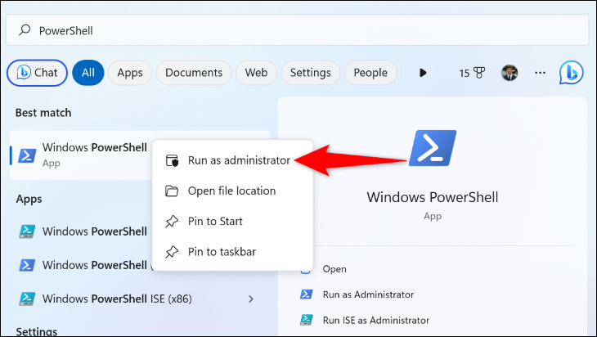Screen dimensions: 597x337
Task: Click the best match PowerShell icon
Action: click(x=27, y=155)
